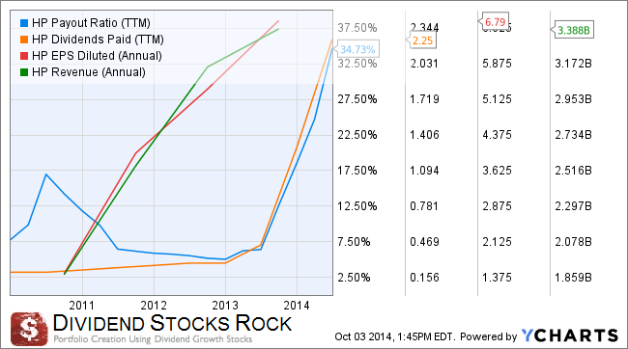
Task: Click the 7.50% y-axis label
Action: 354,242
